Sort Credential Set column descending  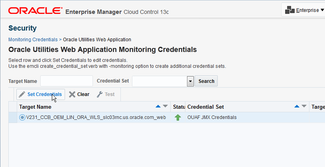click(304, 106)
